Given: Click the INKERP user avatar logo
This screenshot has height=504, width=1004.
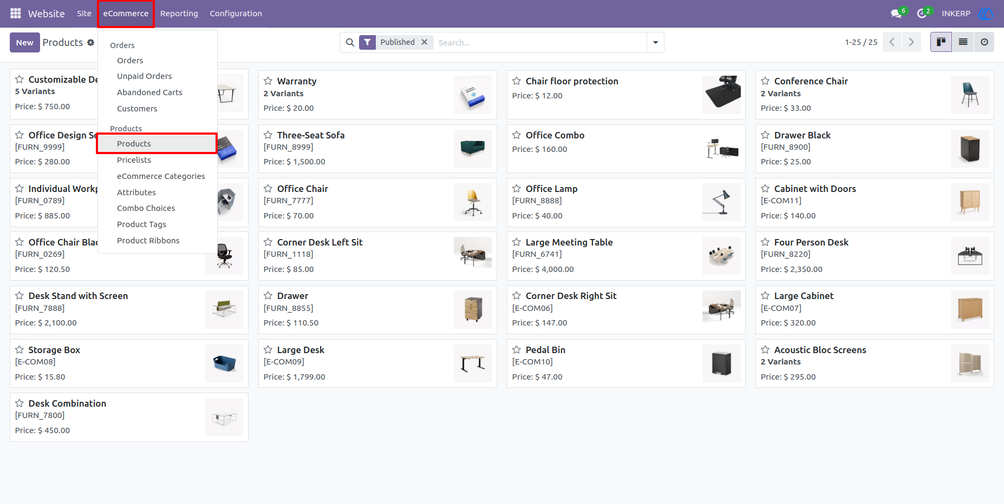Looking at the screenshot, I should click(x=985, y=13).
